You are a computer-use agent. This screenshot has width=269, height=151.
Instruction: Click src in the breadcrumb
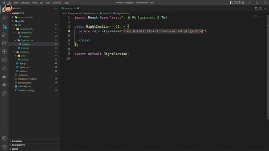click(x=63, y=13)
